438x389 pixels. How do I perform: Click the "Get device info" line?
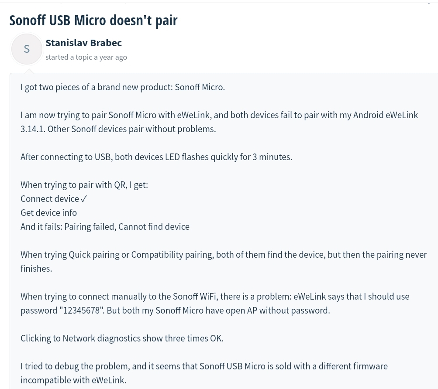[x=48, y=213]
